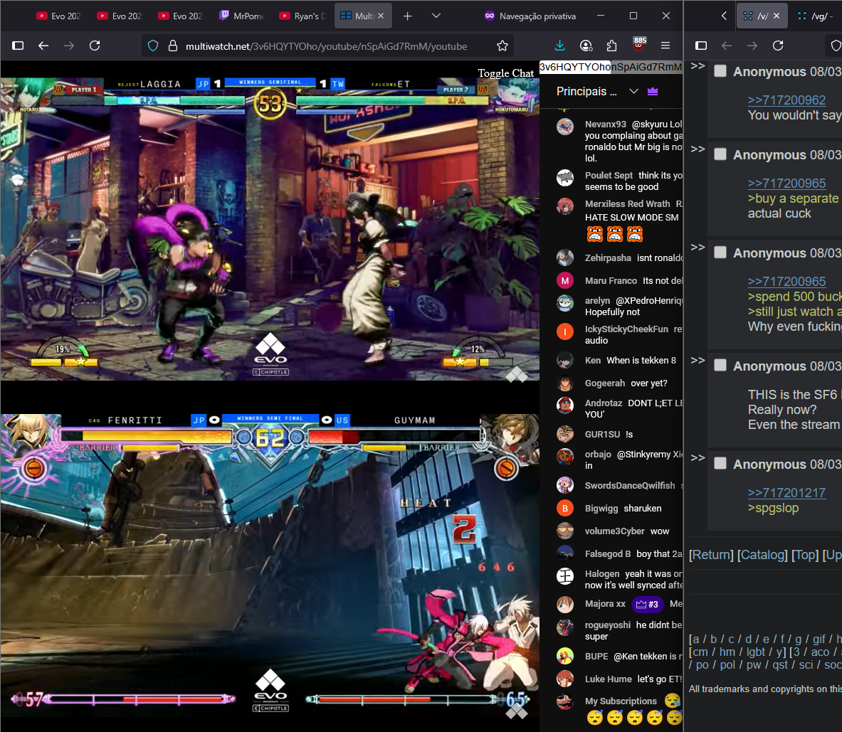The height and width of the screenshot is (732, 842).
Task: Reload the page in the /v/ browser window
Action: coord(778,46)
